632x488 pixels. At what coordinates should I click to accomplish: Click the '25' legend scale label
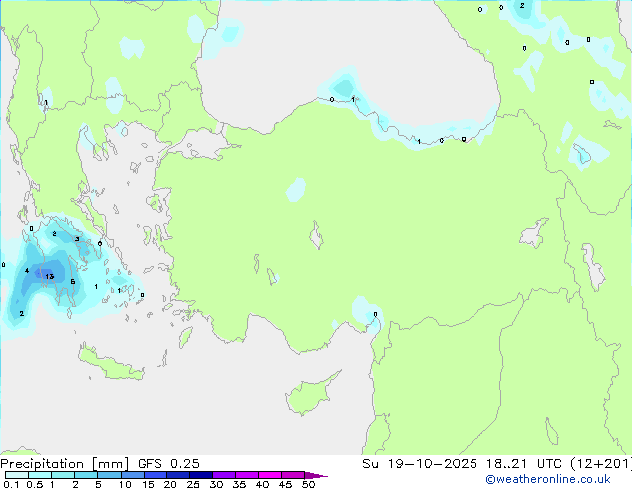point(193,484)
